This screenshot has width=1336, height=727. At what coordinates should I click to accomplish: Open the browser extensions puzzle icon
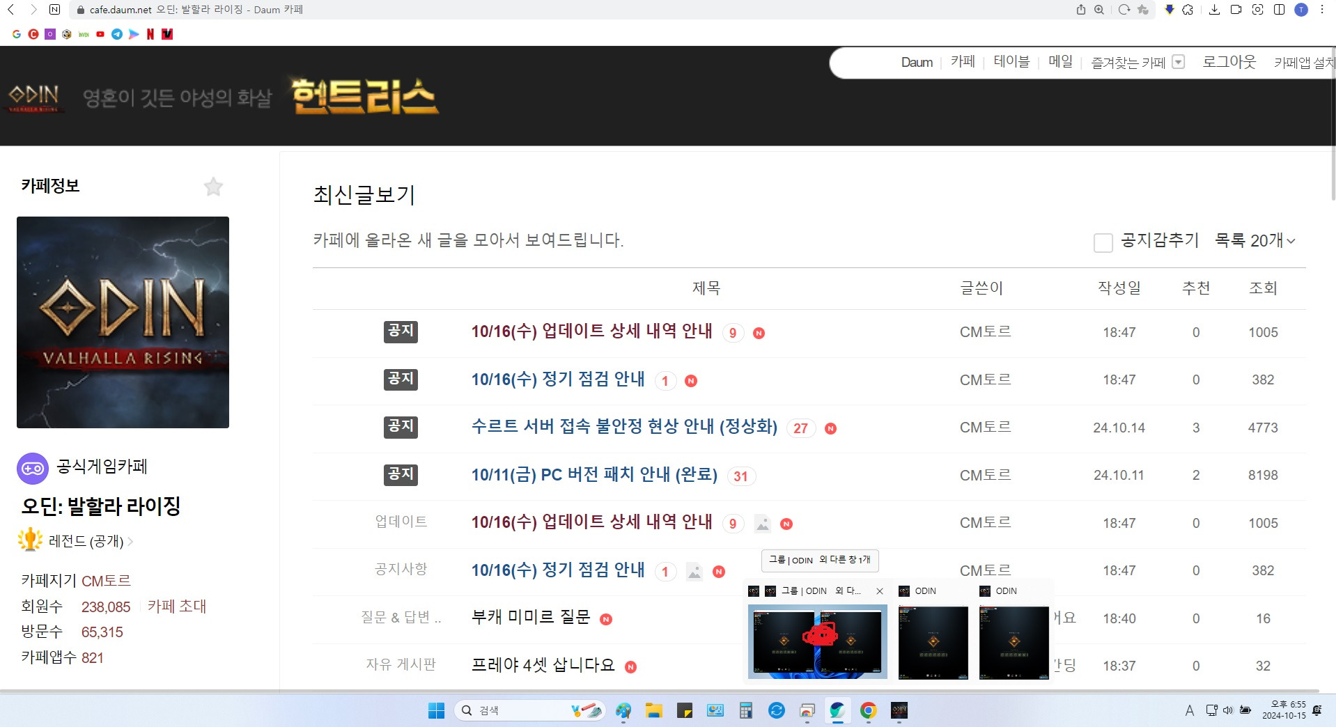coord(1188,10)
